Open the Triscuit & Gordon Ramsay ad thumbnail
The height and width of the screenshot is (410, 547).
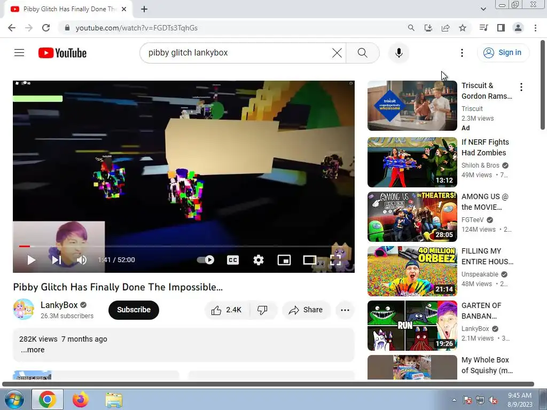tap(412, 106)
